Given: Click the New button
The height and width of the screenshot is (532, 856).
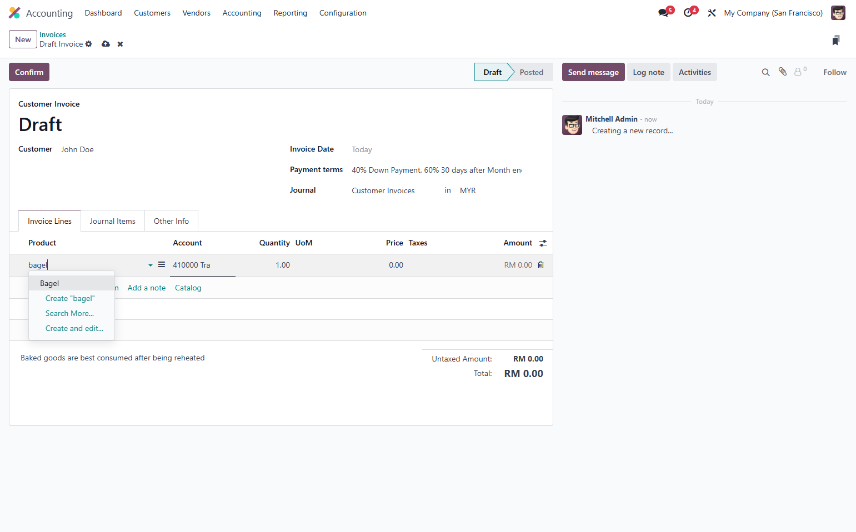Looking at the screenshot, I should (23, 39).
